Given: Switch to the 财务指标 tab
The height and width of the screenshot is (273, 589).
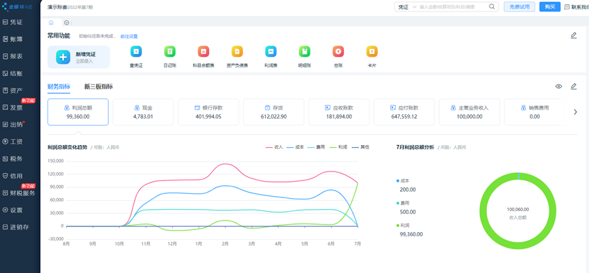Looking at the screenshot, I should (x=59, y=86).
